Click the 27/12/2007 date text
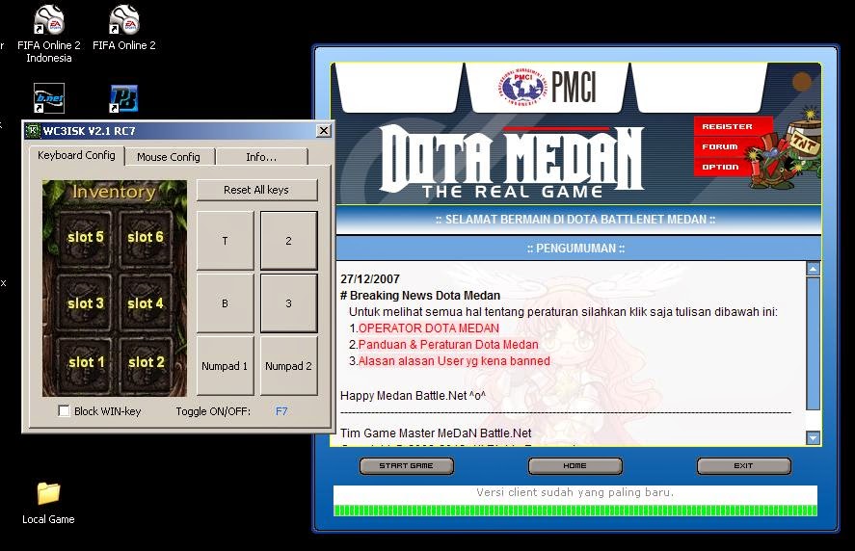This screenshot has height=551, width=855. 370,279
